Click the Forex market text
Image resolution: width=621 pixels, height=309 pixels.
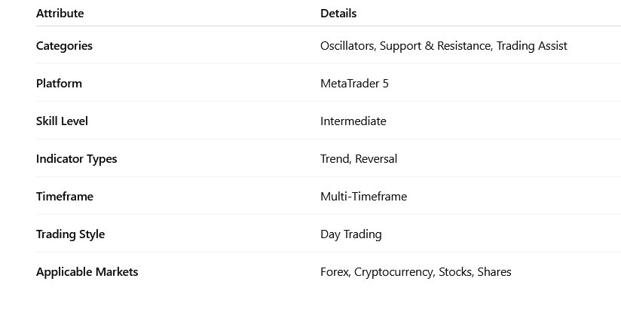(x=334, y=272)
